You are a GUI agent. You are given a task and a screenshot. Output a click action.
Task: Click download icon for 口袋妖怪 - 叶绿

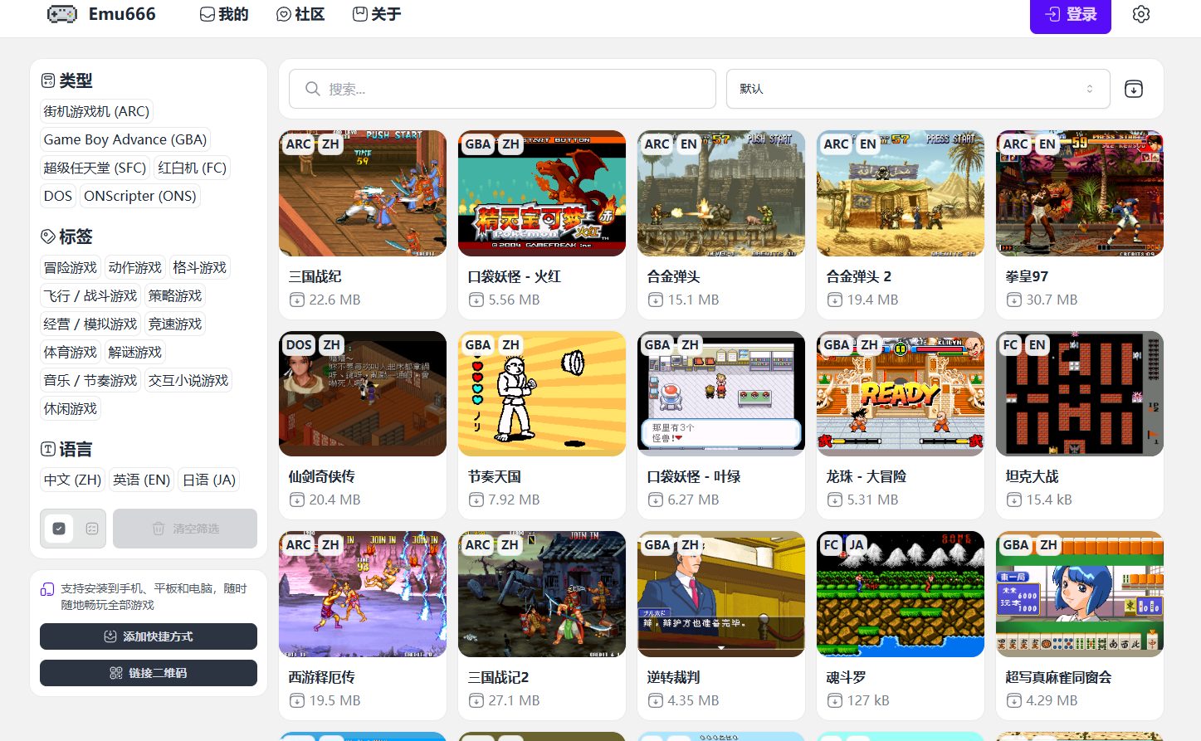[x=655, y=500]
